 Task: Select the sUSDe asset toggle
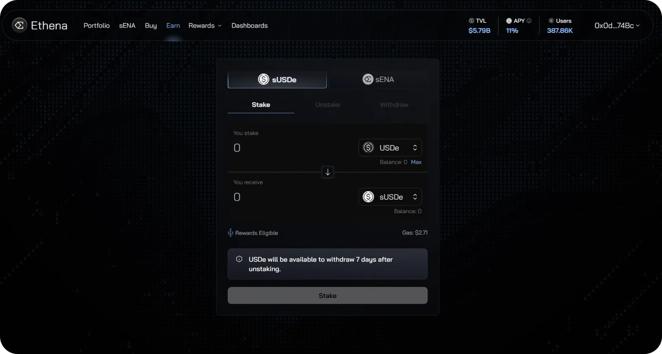(277, 79)
